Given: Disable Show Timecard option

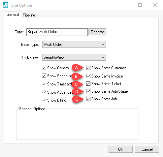Looking at the screenshot, I should pos(44,84).
